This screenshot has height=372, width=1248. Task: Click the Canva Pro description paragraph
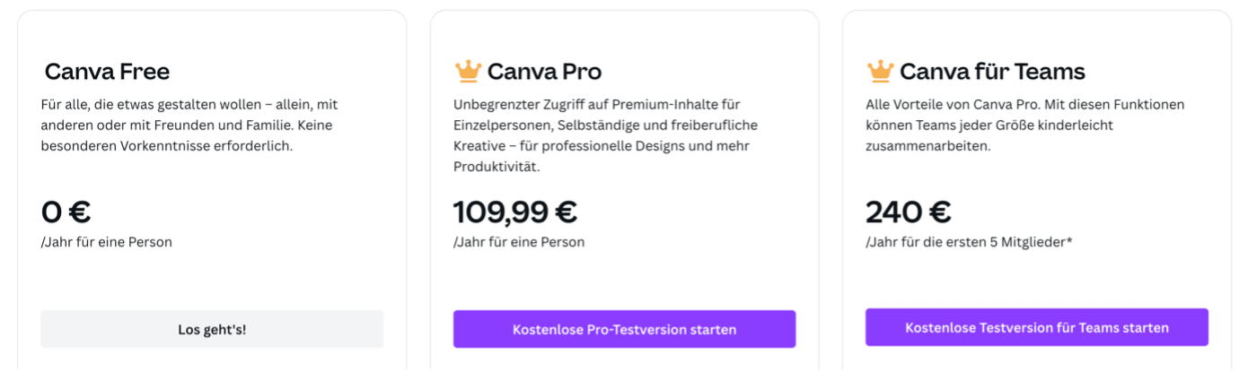tap(605, 135)
